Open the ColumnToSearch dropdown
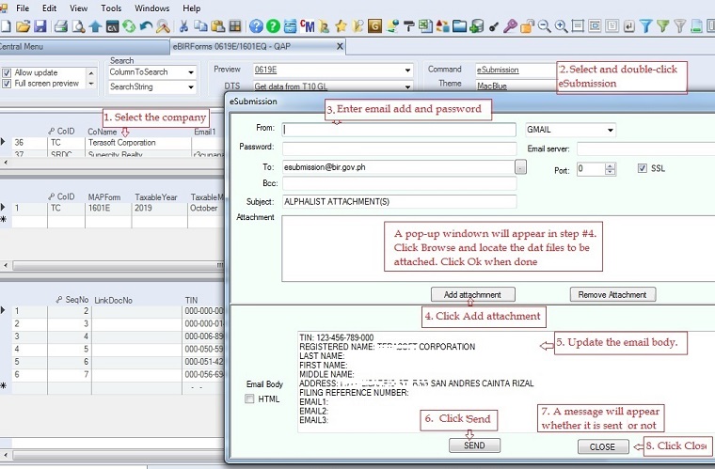715x469 pixels. coord(191,72)
